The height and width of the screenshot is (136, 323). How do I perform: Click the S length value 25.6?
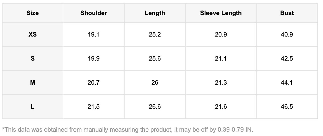(x=155, y=59)
